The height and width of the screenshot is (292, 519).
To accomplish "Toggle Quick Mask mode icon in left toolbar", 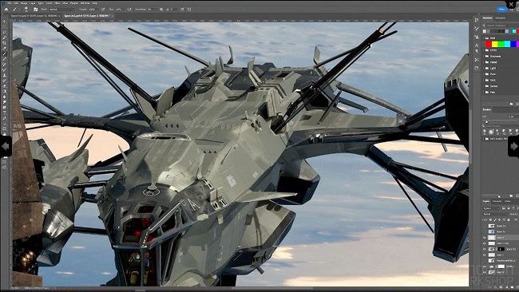I will coord(4,162).
